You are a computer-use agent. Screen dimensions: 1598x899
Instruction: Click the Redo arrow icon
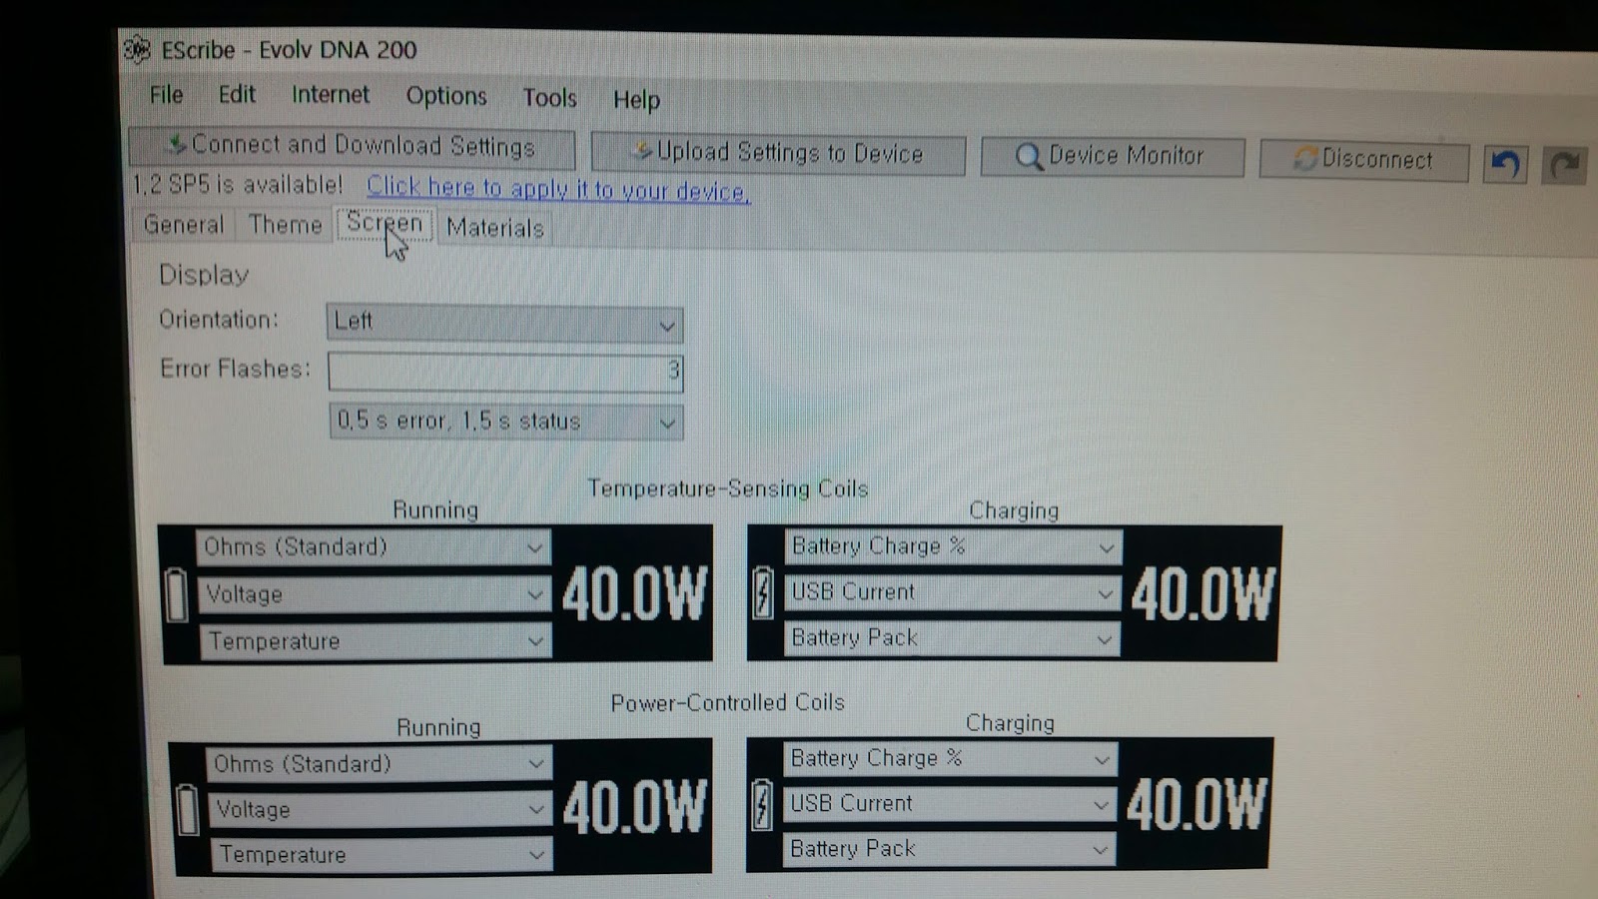[1565, 165]
